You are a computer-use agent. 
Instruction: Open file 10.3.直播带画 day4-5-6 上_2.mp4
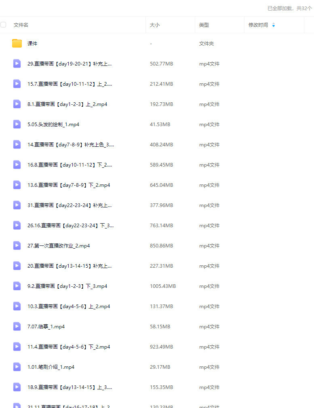tap(69, 306)
